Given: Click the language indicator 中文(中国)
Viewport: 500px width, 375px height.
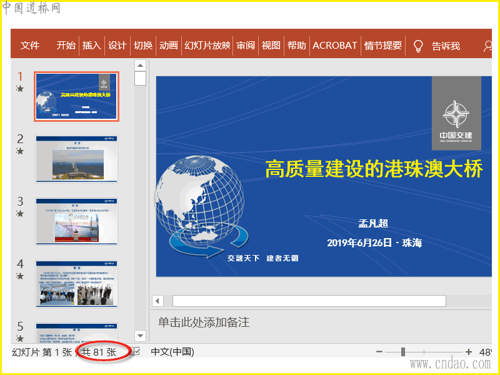Looking at the screenshot, I should tap(172, 352).
